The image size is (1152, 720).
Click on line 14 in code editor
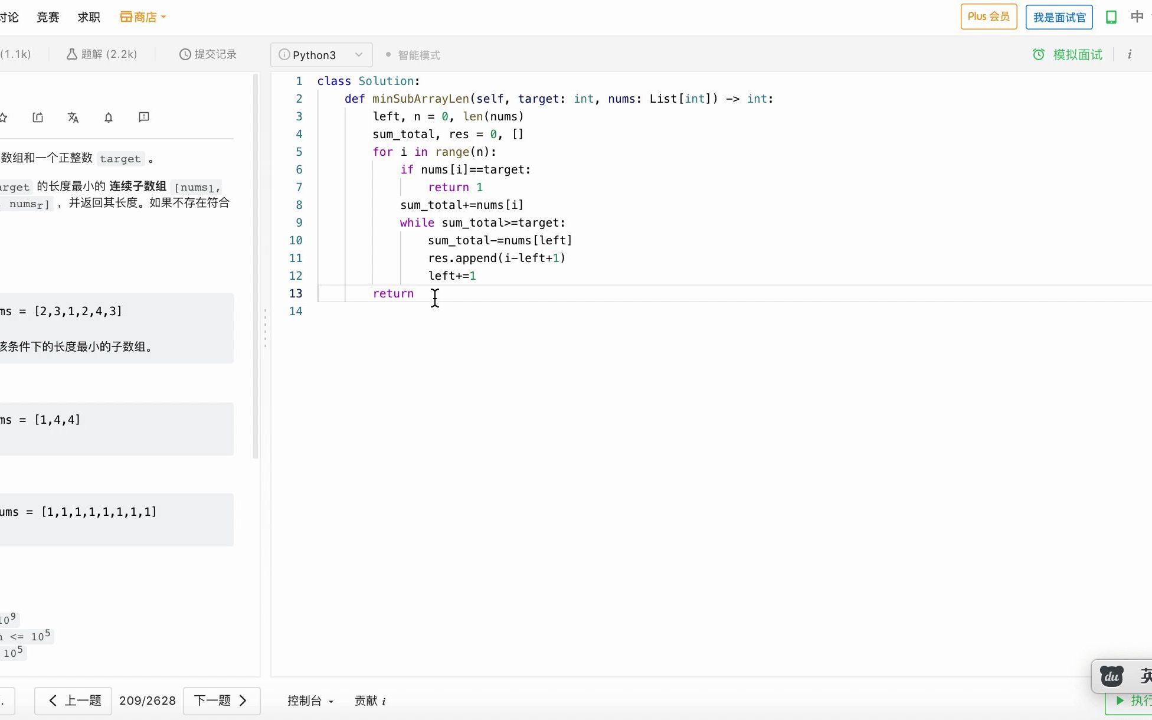[472, 311]
